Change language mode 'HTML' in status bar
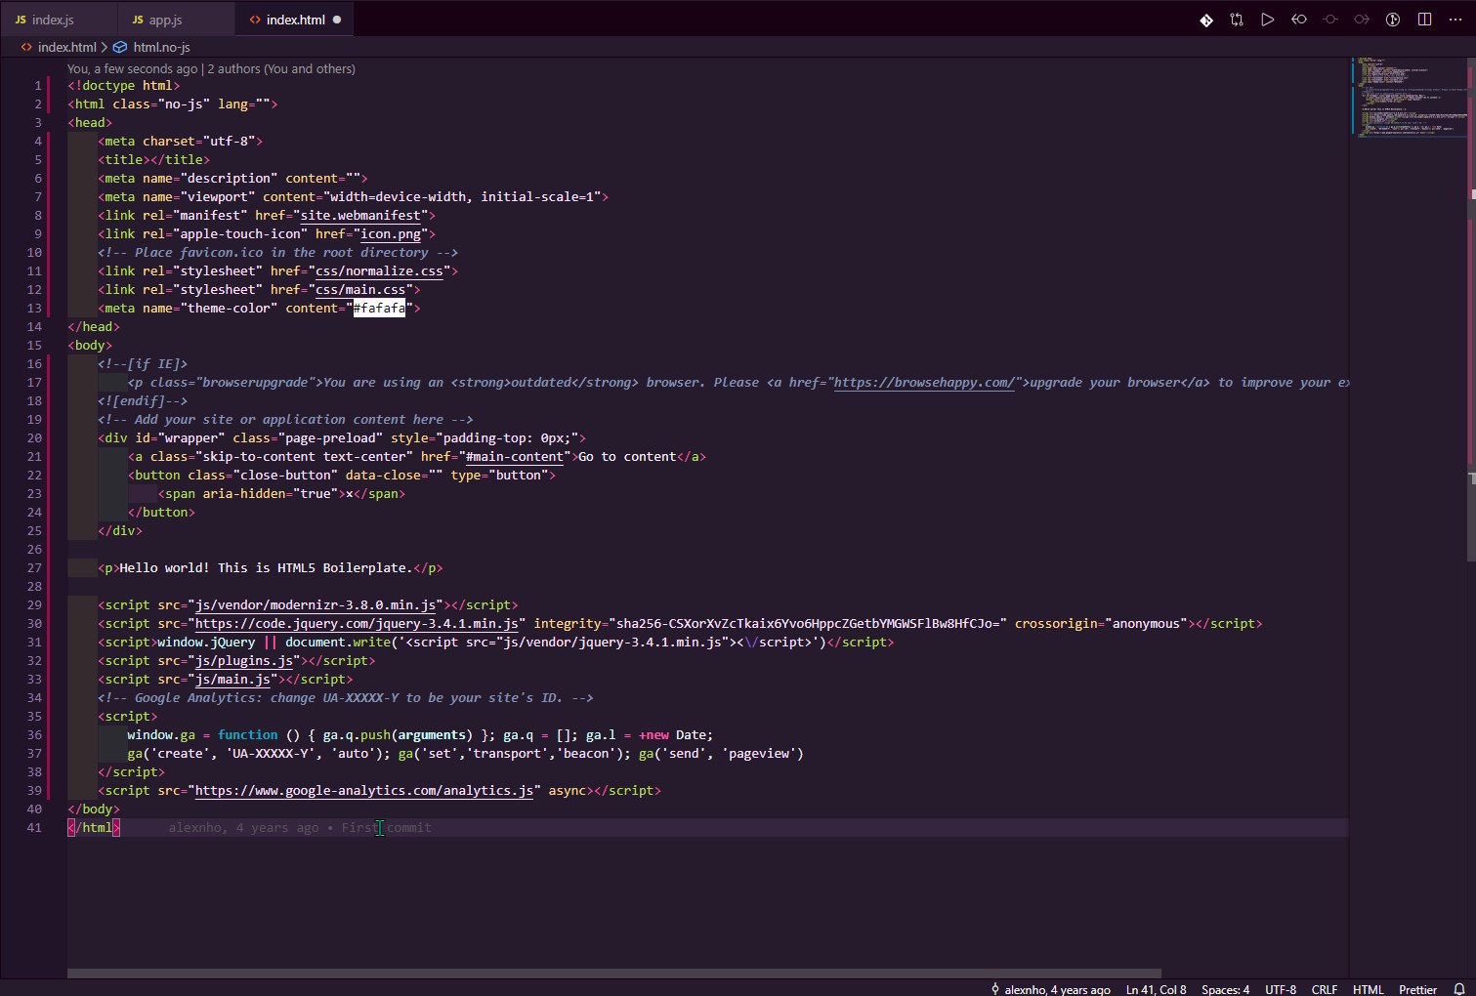Screen dimensions: 1476x996 click(1368, 989)
